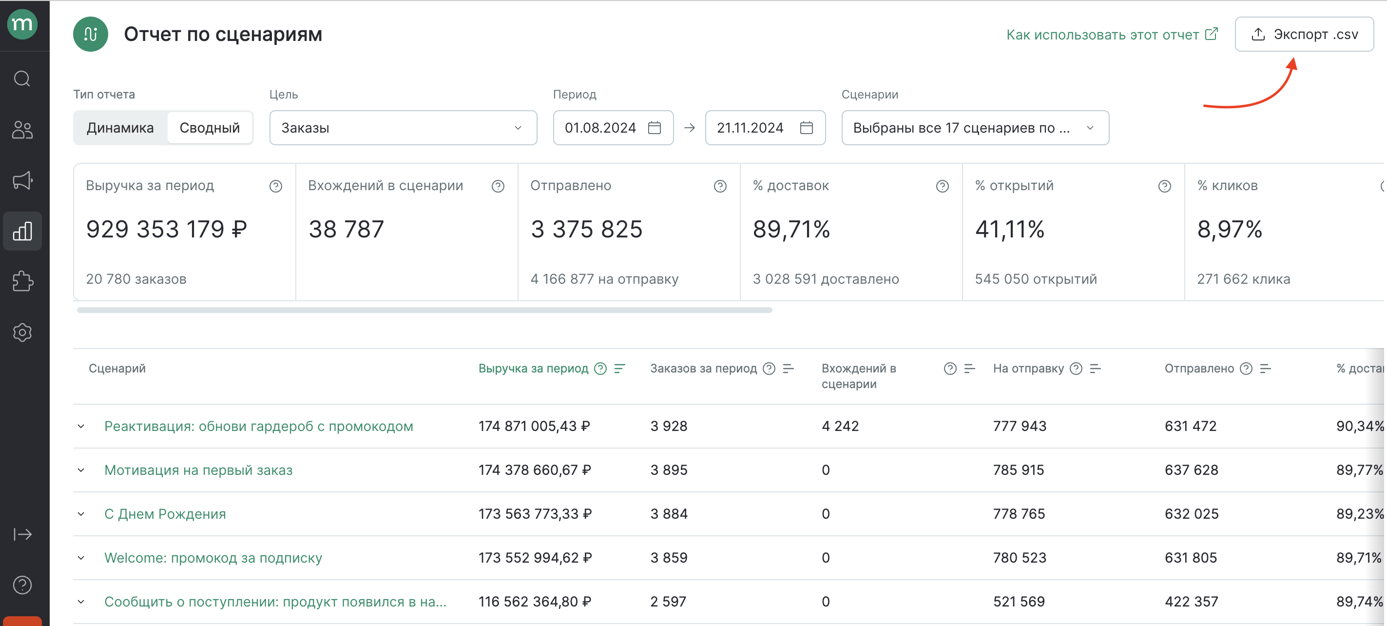Open scenario Сообщить о поступлении
The width and height of the screenshot is (1387, 626).
(x=275, y=602)
